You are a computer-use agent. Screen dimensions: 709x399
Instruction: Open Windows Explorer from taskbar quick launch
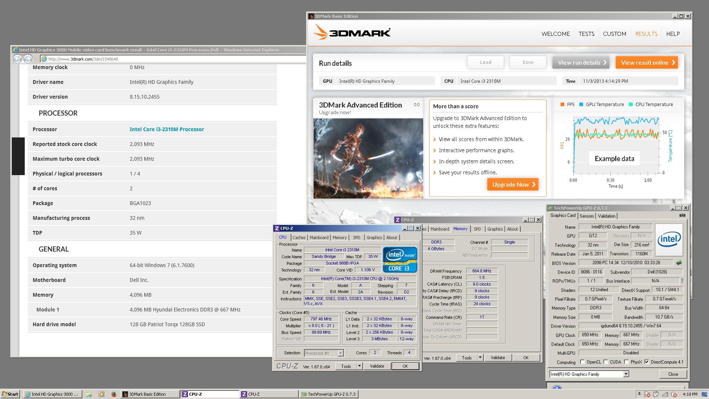click(89, 394)
